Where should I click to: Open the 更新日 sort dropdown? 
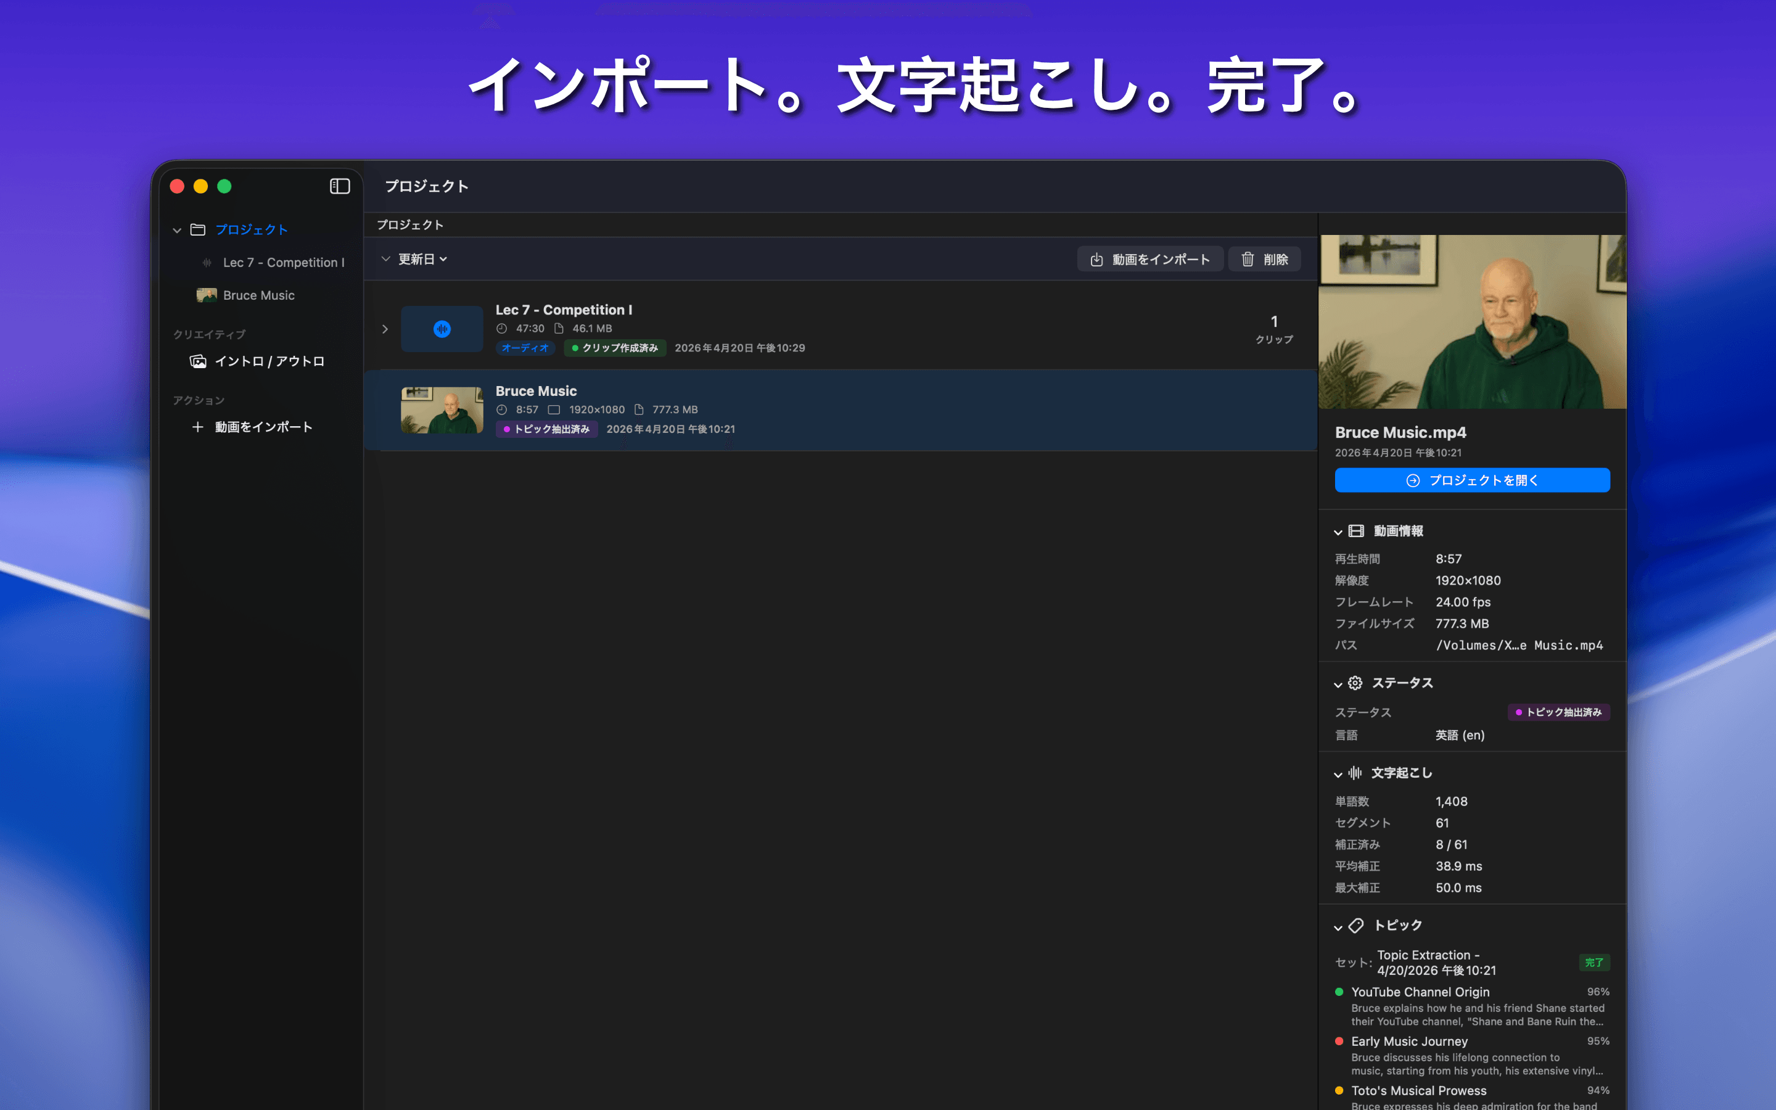[422, 259]
